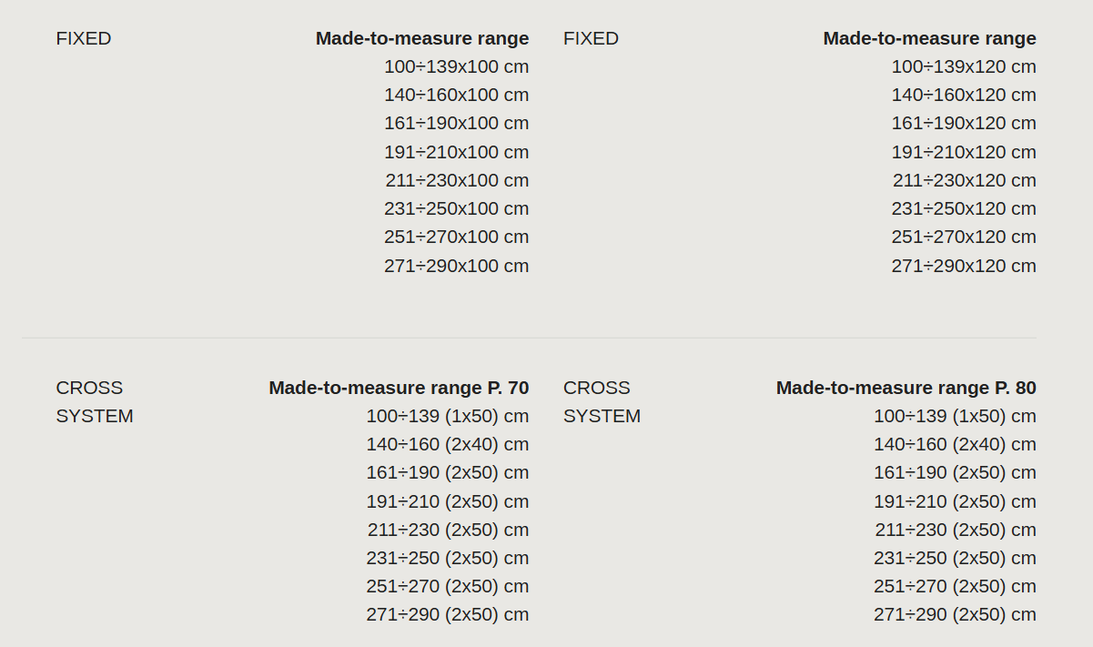Viewport: 1093px width, 647px height.
Task: Select 140÷160 (2x40) cm under P. 70
Action: pos(448,444)
